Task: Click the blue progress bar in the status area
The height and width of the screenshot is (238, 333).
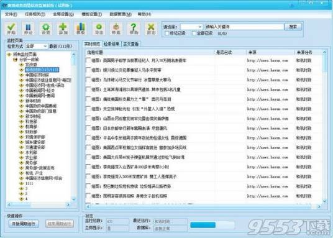Action: 212,225
